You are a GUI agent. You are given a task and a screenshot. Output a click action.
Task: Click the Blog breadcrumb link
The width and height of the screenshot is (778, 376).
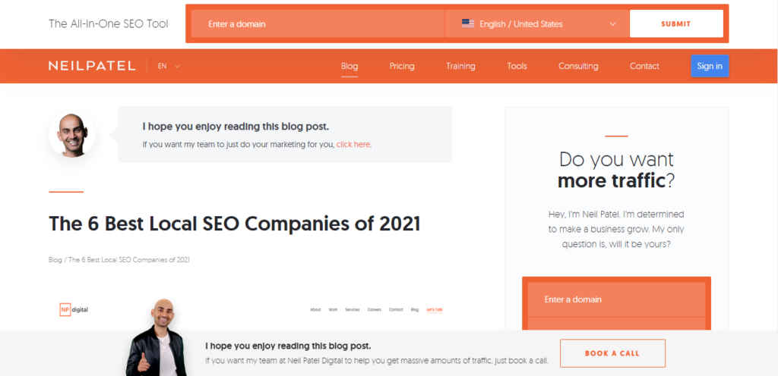coord(55,260)
